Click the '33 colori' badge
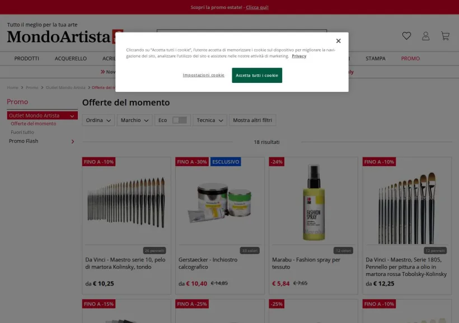The width and height of the screenshot is (459, 323). (250, 250)
